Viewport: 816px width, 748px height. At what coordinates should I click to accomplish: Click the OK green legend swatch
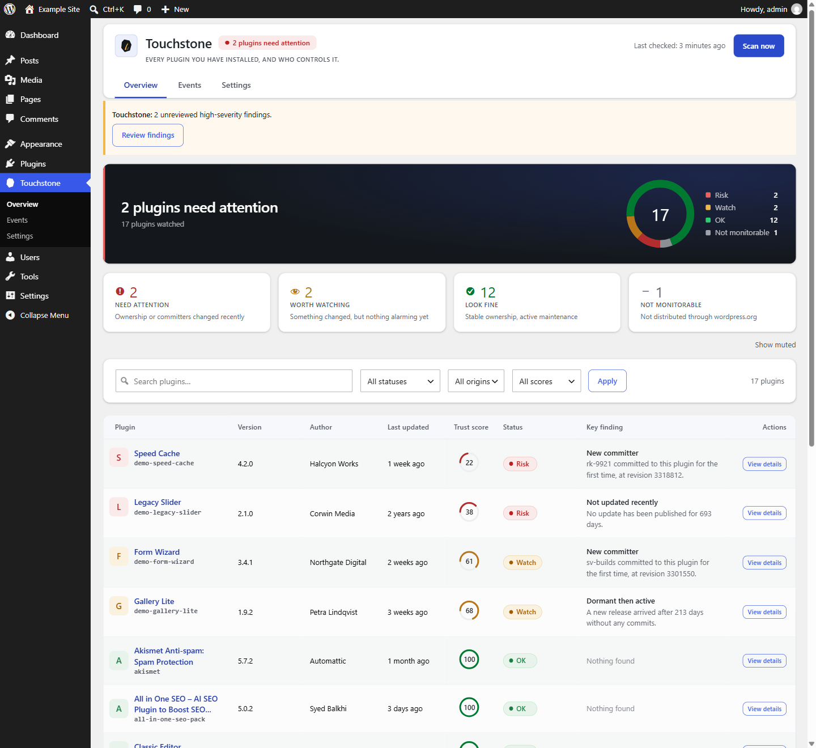point(708,220)
